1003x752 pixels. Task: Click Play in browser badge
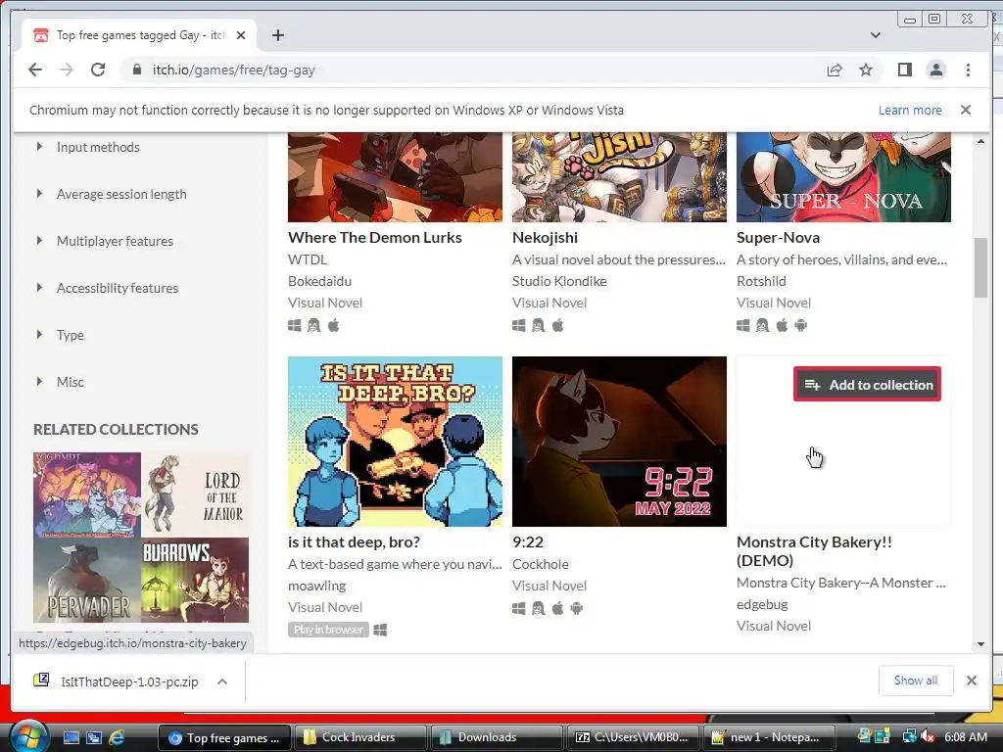click(328, 630)
